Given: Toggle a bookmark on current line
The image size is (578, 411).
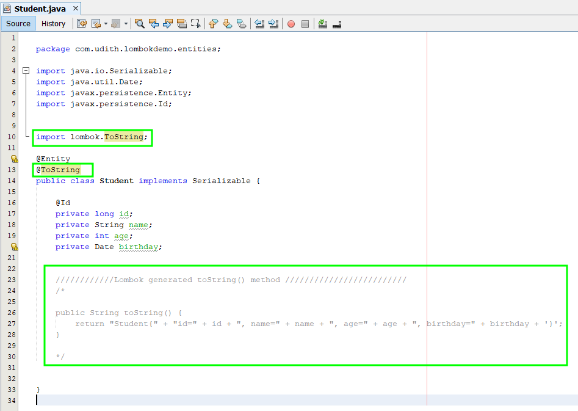Looking at the screenshot, I should 241,23.
